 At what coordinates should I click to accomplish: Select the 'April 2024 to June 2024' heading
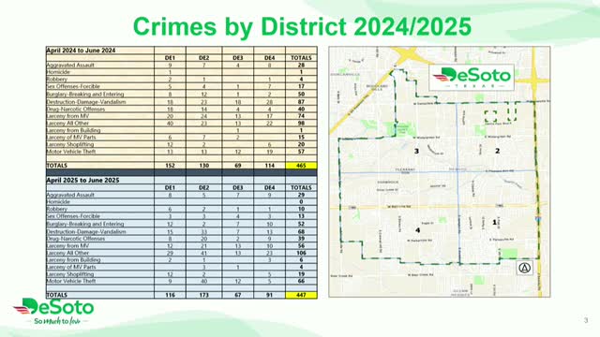pyautogui.click(x=81, y=50)
